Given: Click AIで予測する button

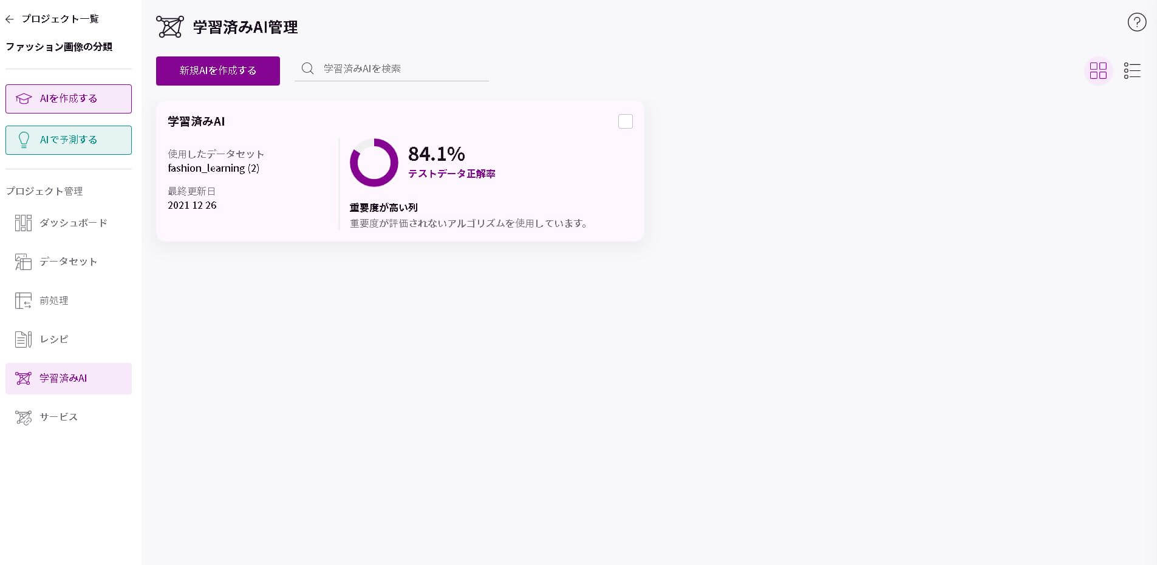Looking at the screenshot, I should (x=69, y=140).
